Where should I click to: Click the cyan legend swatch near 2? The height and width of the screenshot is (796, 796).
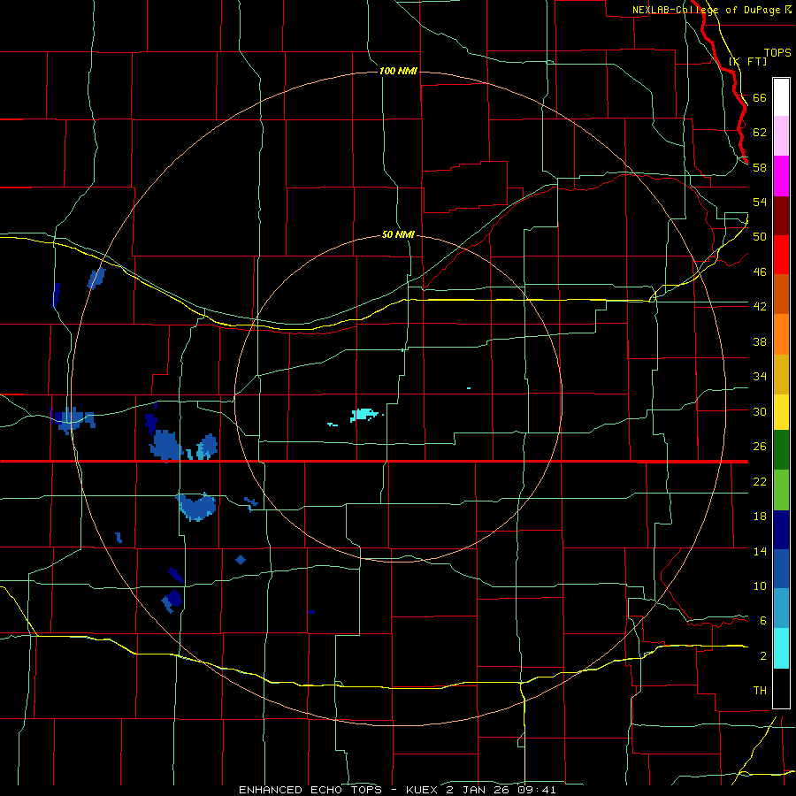(x=781, y=648)
